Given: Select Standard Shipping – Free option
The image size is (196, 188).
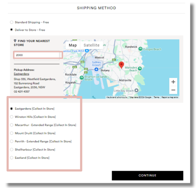Looking at the screenshot, I should (x=12, y=22).
